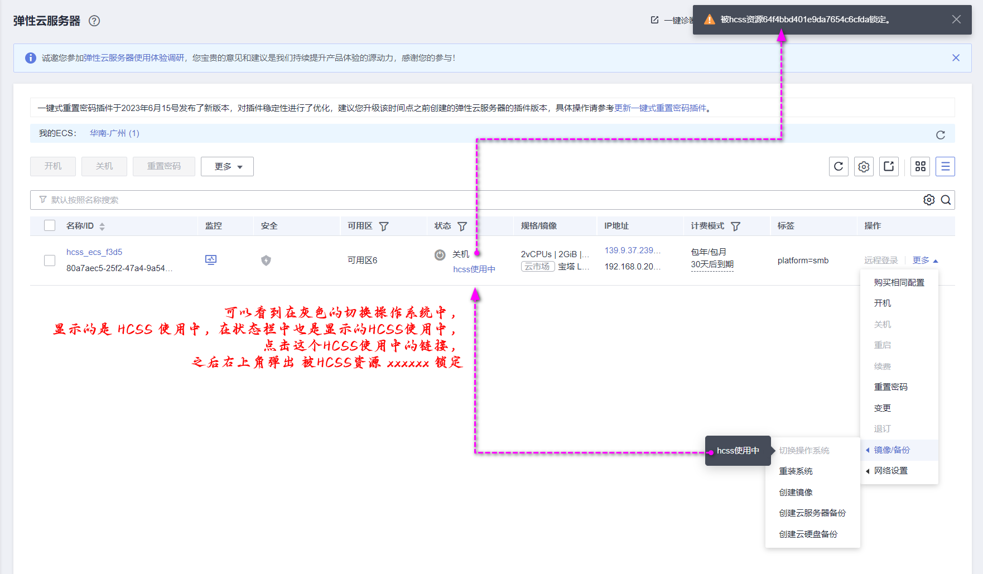Click the 远程登录 link
The image size is (983, 574).
pos(881,261)
